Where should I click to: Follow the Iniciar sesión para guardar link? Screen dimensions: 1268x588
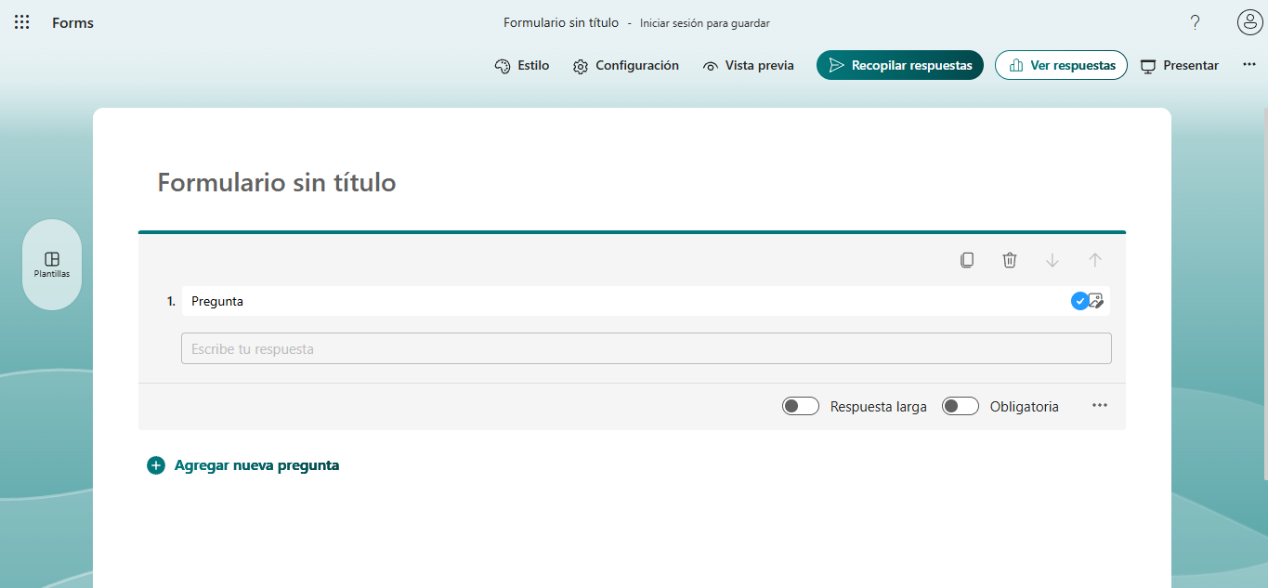coord(704,22)
